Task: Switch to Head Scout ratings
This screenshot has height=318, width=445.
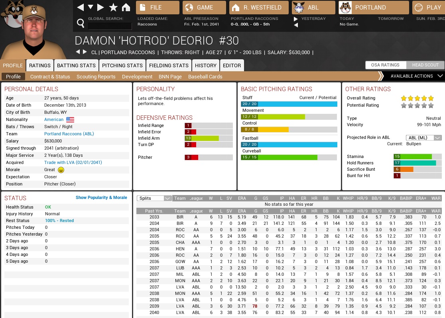Action: tap(425, 65)
